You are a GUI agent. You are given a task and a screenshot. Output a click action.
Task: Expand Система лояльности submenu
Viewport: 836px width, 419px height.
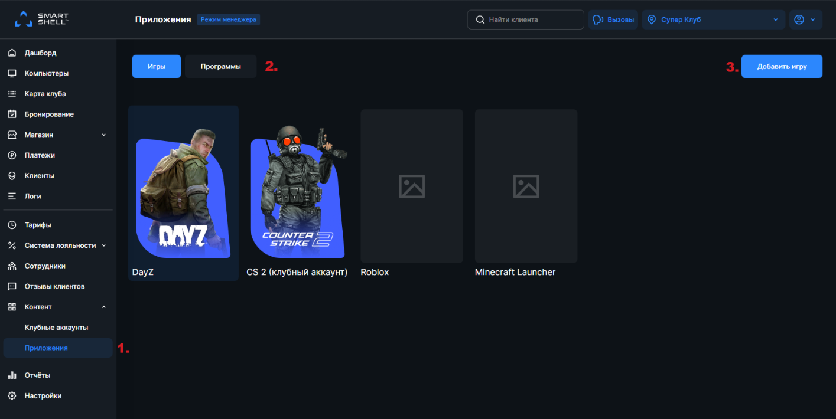(x=104, y=245)
